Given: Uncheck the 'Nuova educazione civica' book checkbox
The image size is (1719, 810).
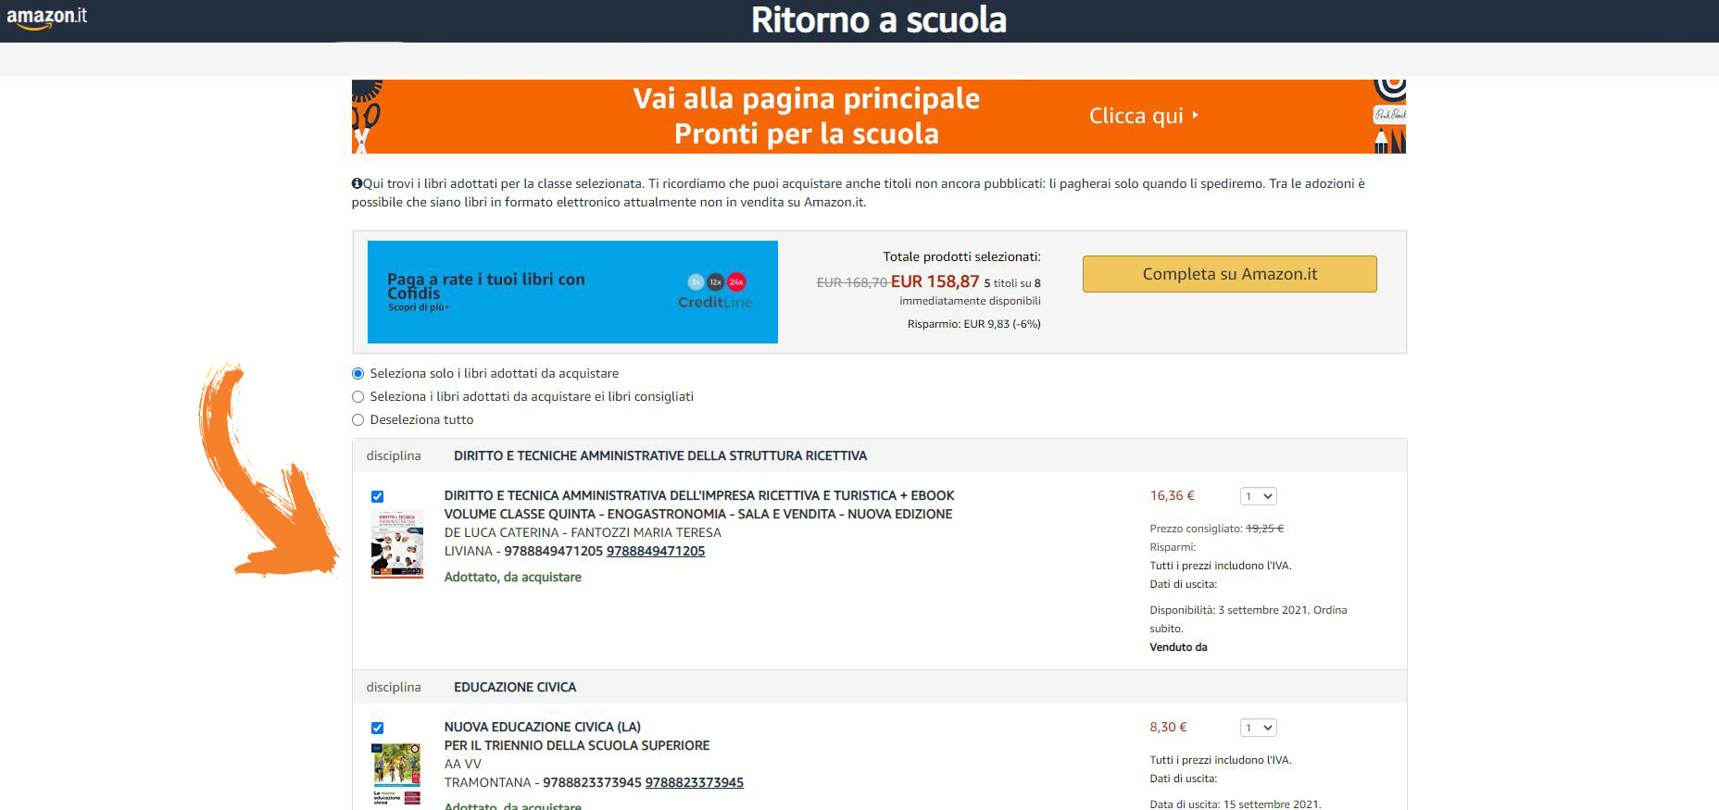Looking at the screenshot, I should click(x=377, y=729).
